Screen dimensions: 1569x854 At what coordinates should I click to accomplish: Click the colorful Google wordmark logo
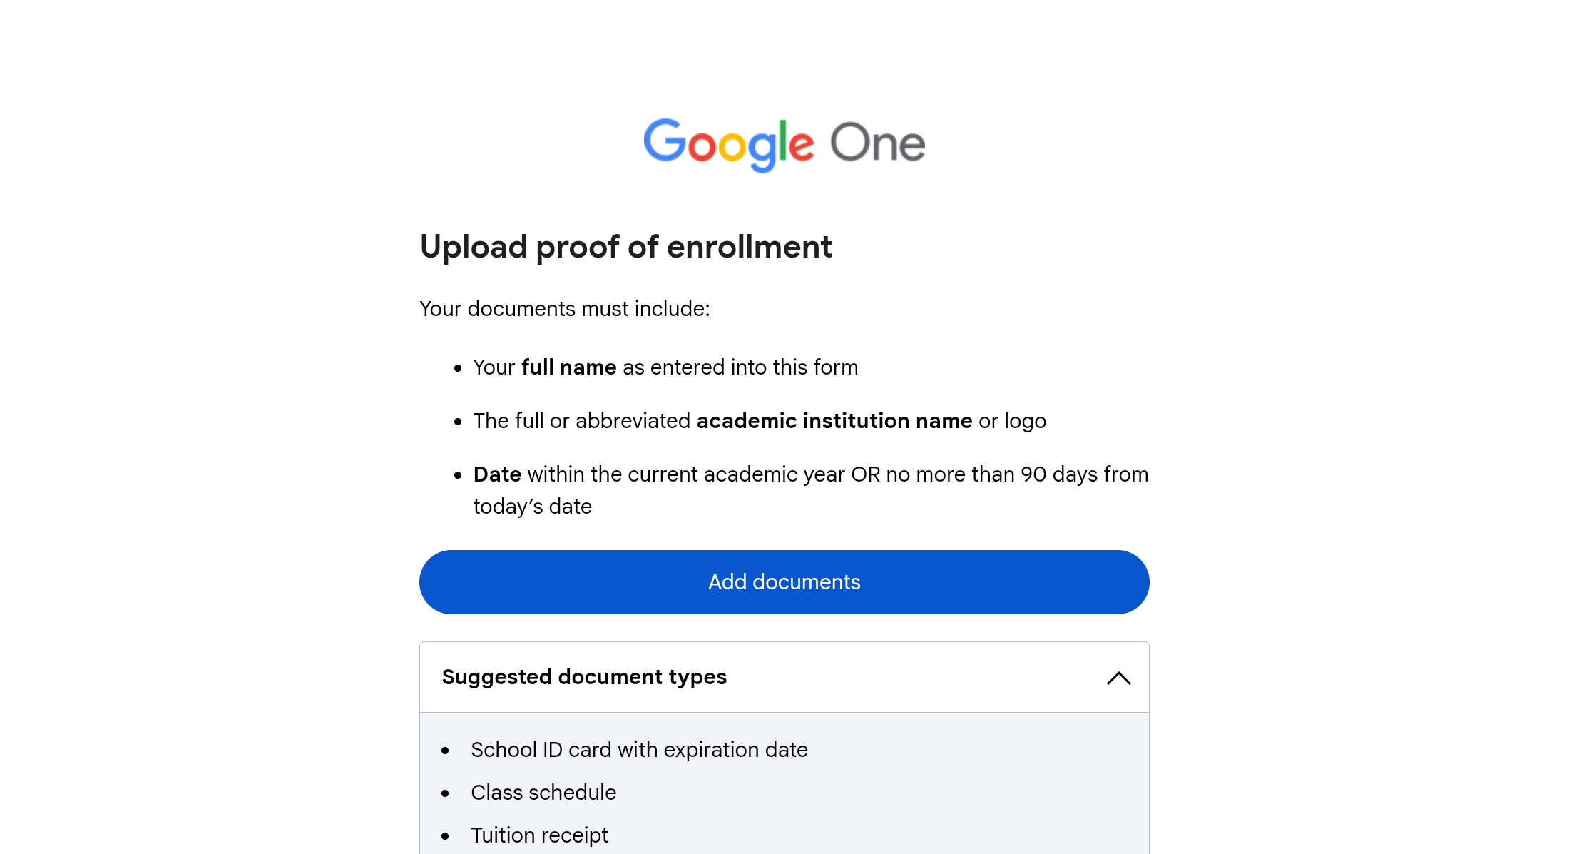[x=728, y=144]
